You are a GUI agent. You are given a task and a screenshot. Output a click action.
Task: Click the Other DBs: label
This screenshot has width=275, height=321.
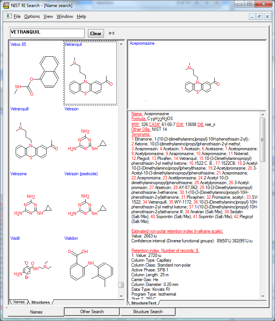pyautogui.click(x=141, y=129)
